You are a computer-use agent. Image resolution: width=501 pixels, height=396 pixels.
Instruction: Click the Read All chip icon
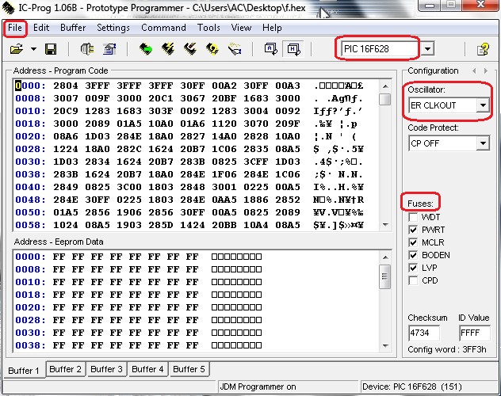pos(146,49)
